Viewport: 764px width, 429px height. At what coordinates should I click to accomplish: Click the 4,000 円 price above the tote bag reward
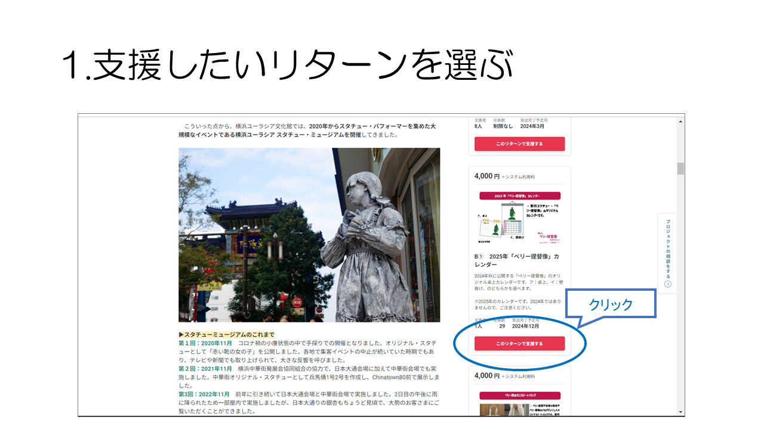487,376
